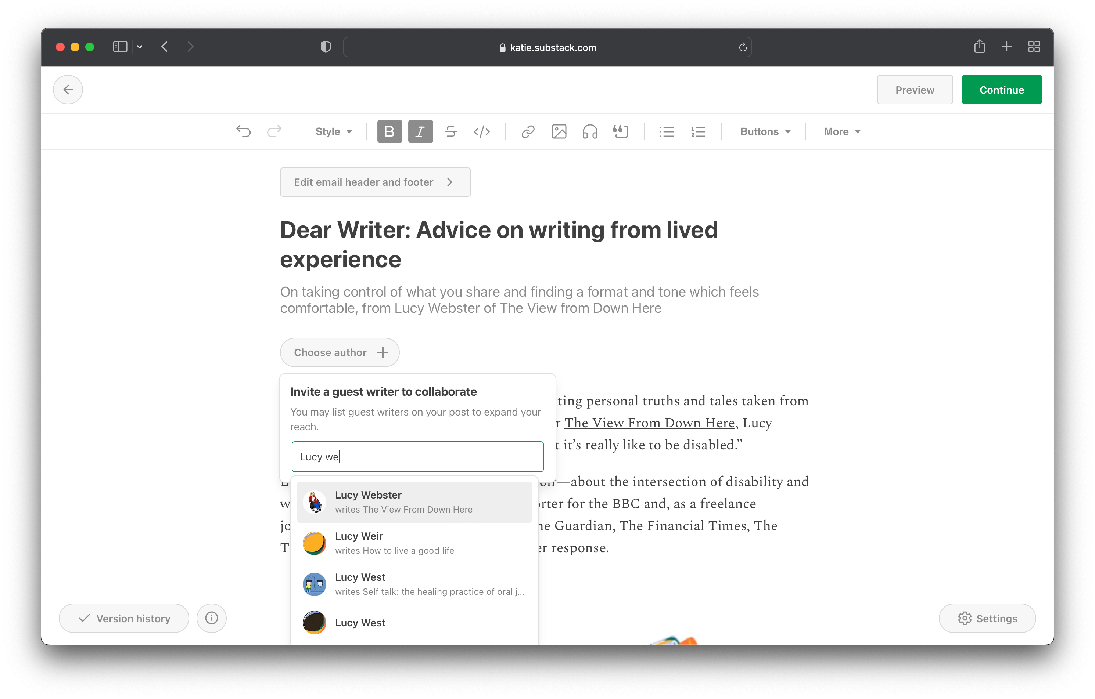Add audio with the headphones icon

click(590, 132)
